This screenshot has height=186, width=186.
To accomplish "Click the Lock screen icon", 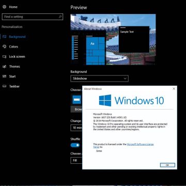I will (5, 56).
